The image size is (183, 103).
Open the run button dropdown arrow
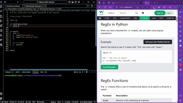[89, 6]
